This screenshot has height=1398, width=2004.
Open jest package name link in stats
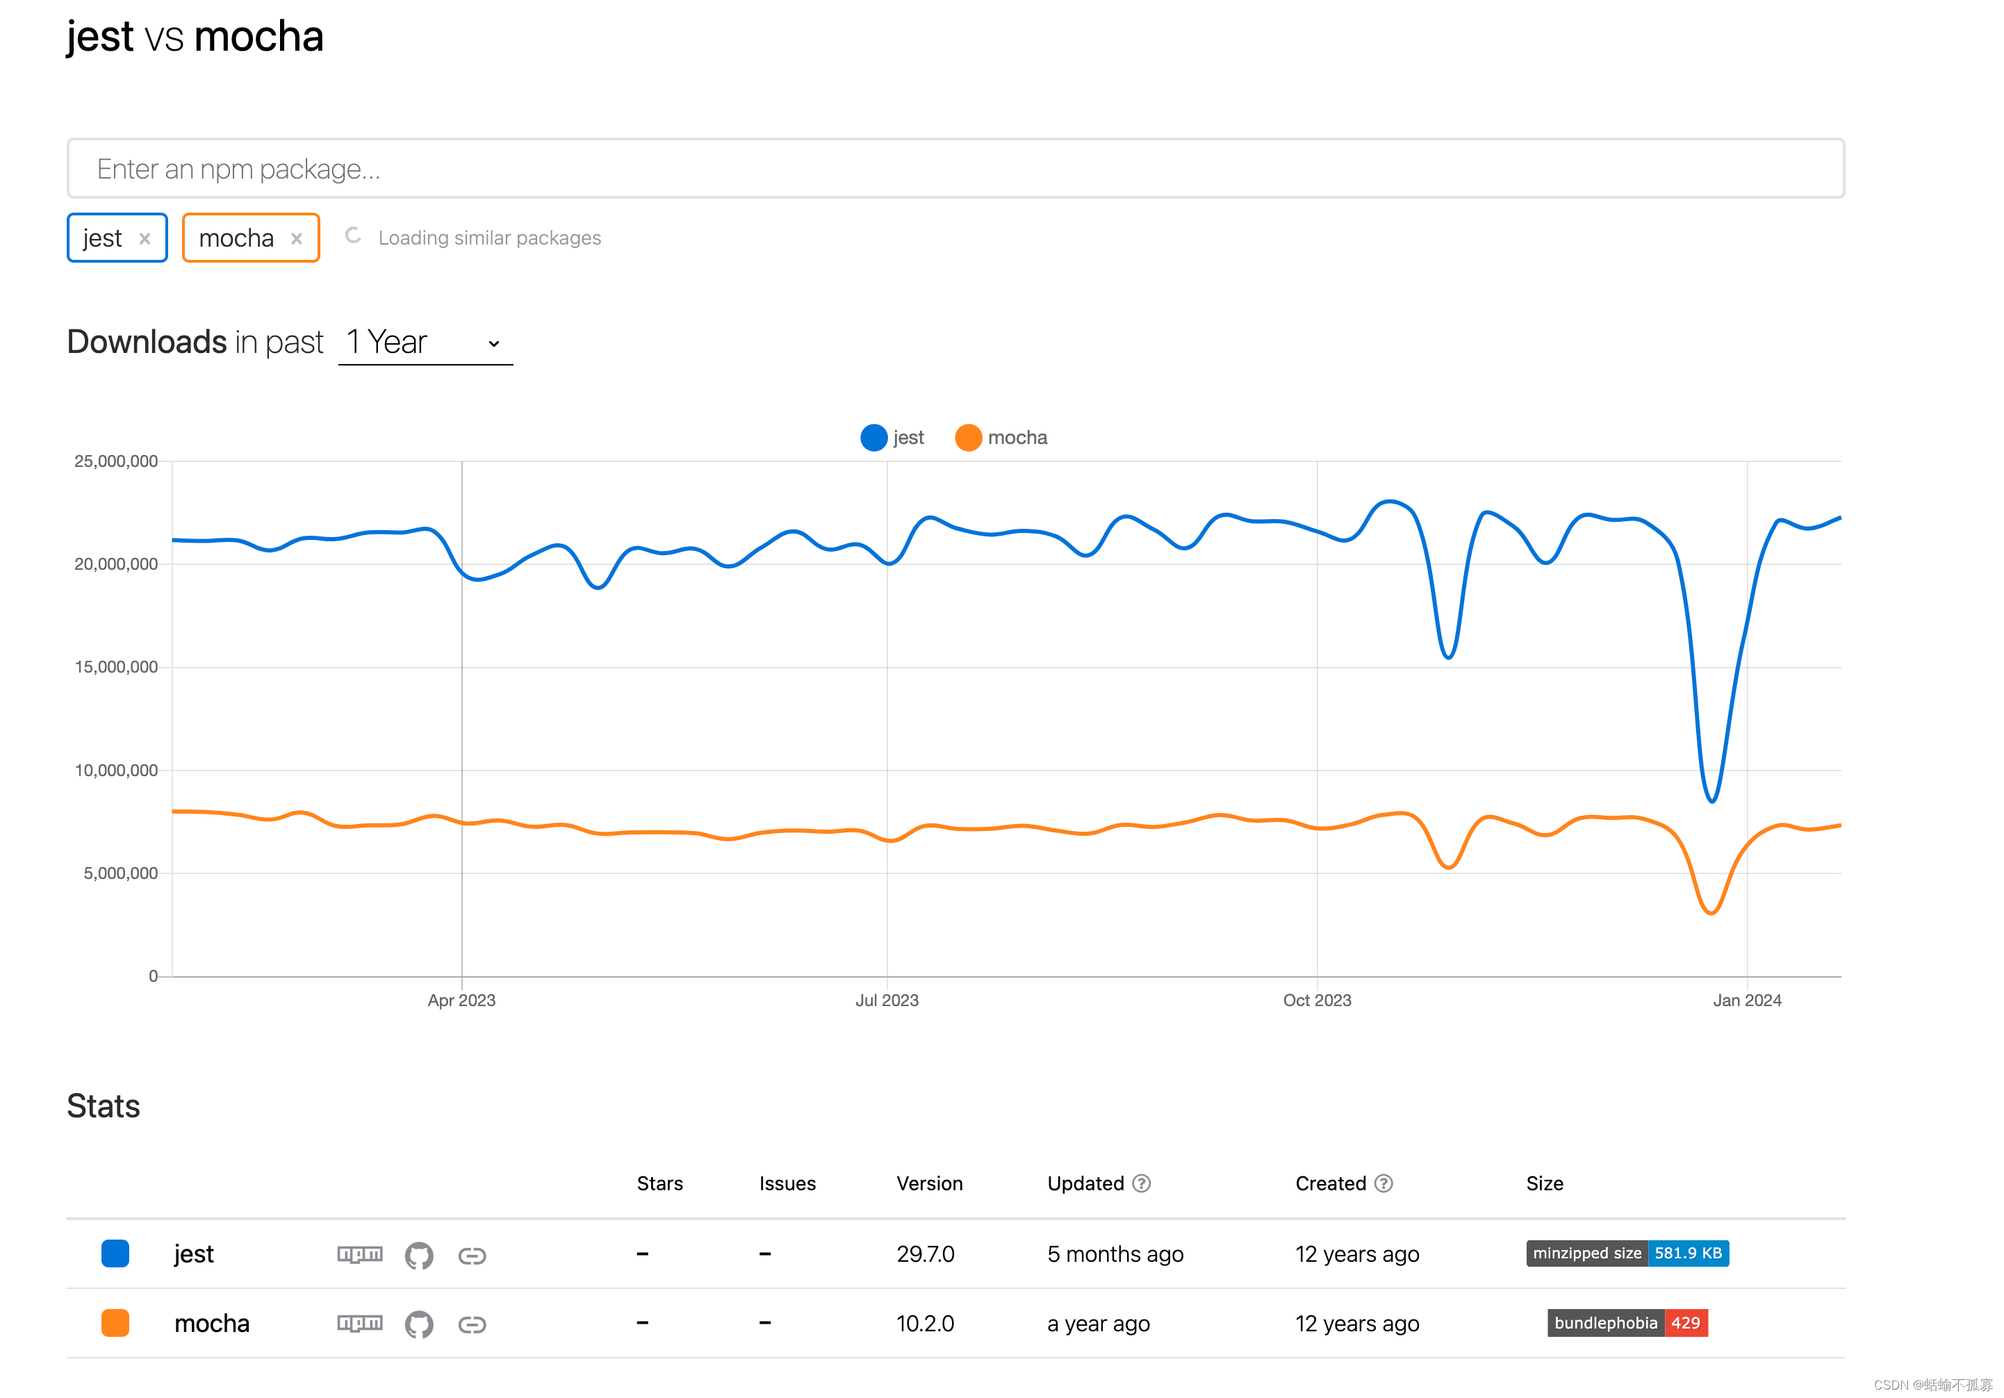194,1254
